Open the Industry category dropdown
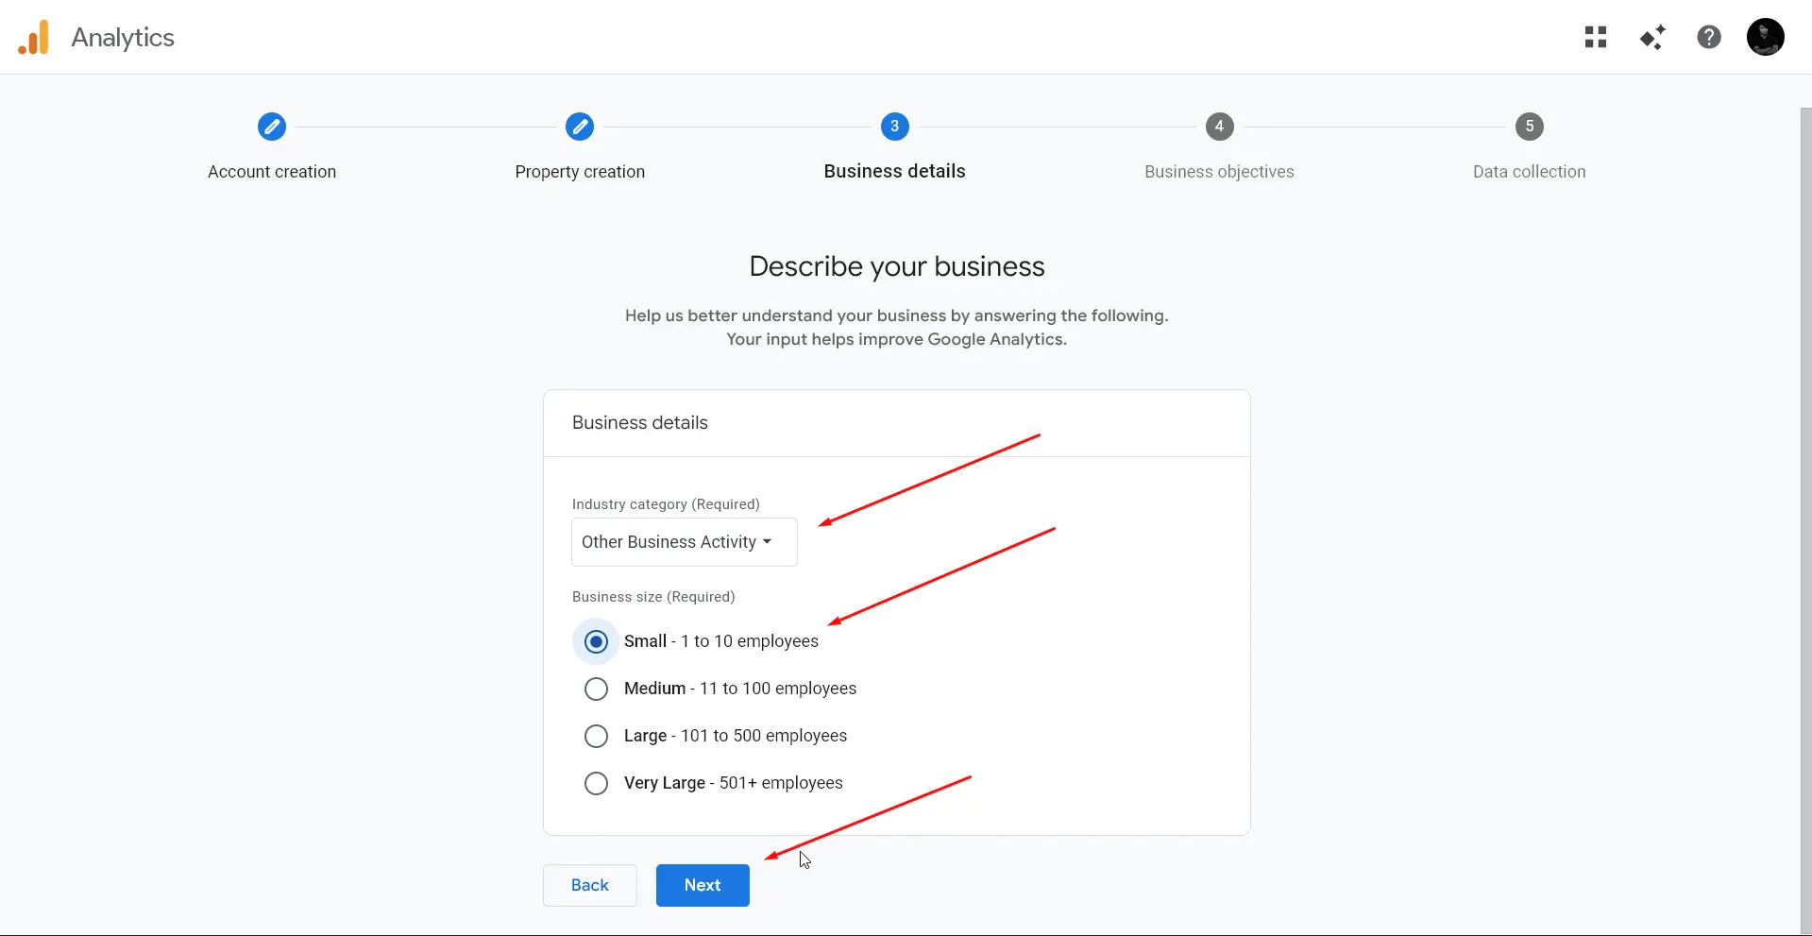 [x=685, y=542]
